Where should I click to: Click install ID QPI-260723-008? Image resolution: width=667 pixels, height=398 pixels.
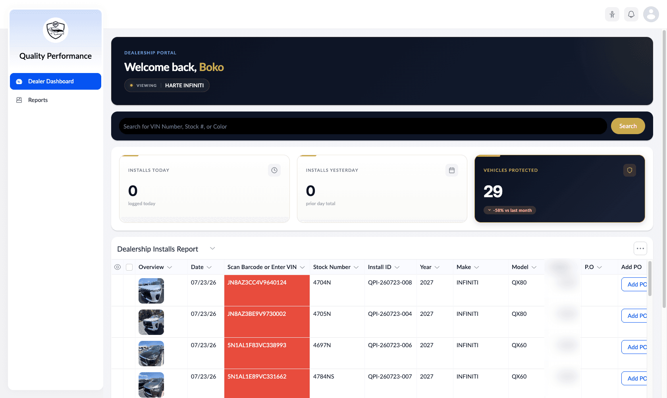pos(390,283)
